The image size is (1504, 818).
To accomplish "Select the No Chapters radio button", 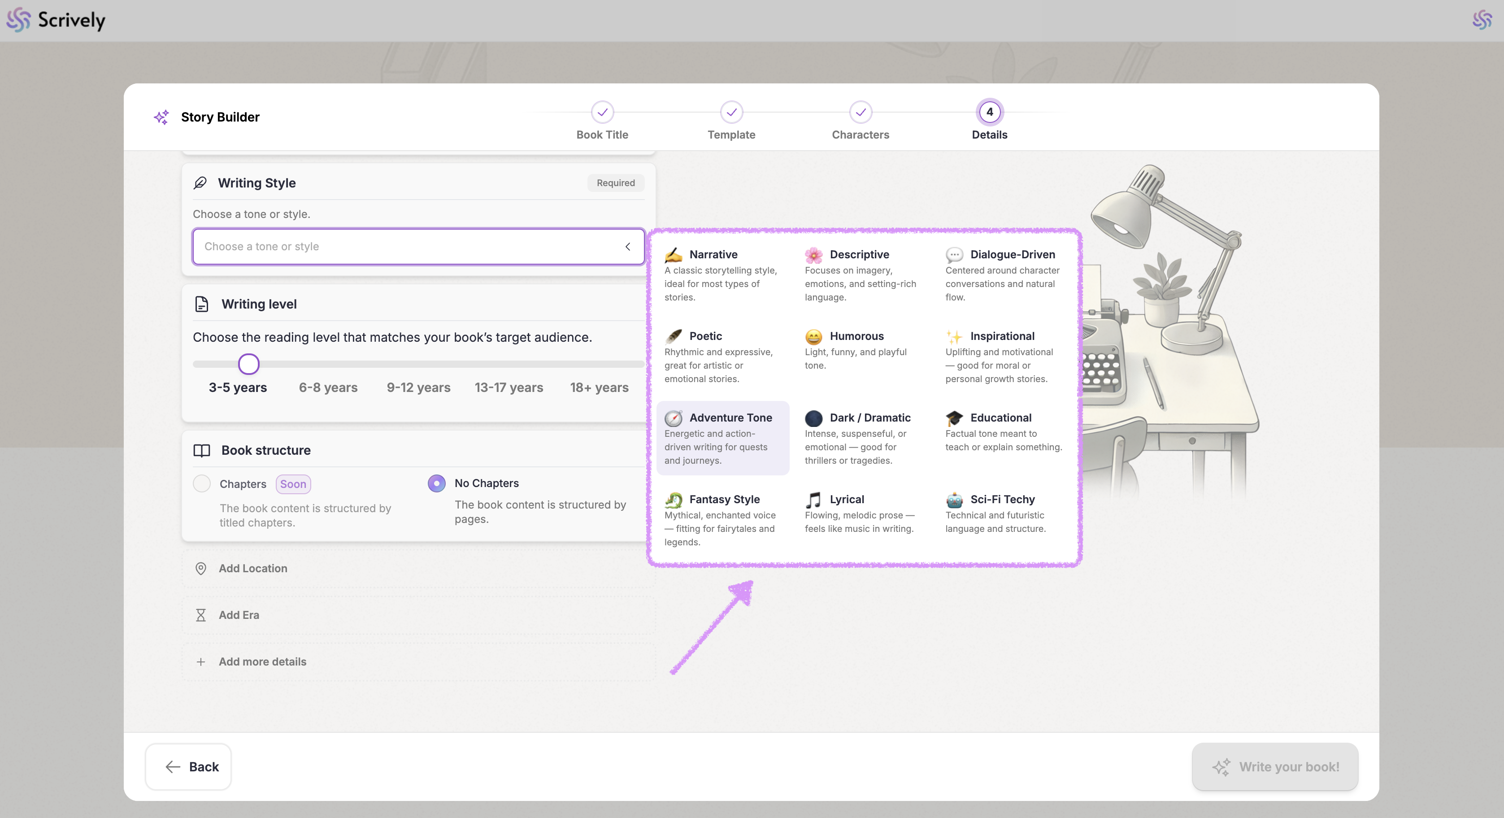I will pos(437,483).
